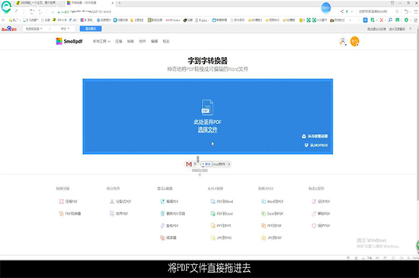Open the 删除PDF页面 tool

(x=173, y=213)
